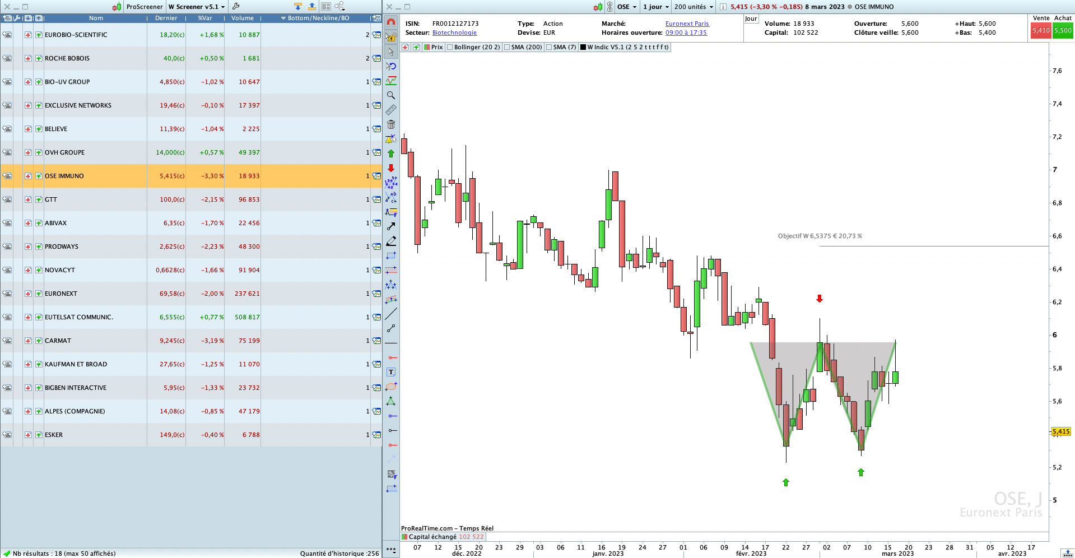
Task: Click the 5,415 price marker on axis
Action: (1061, 431)
